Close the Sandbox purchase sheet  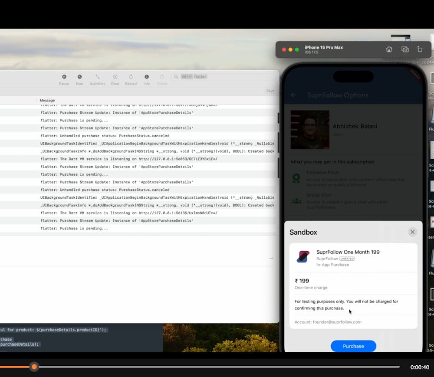(412, 232)
